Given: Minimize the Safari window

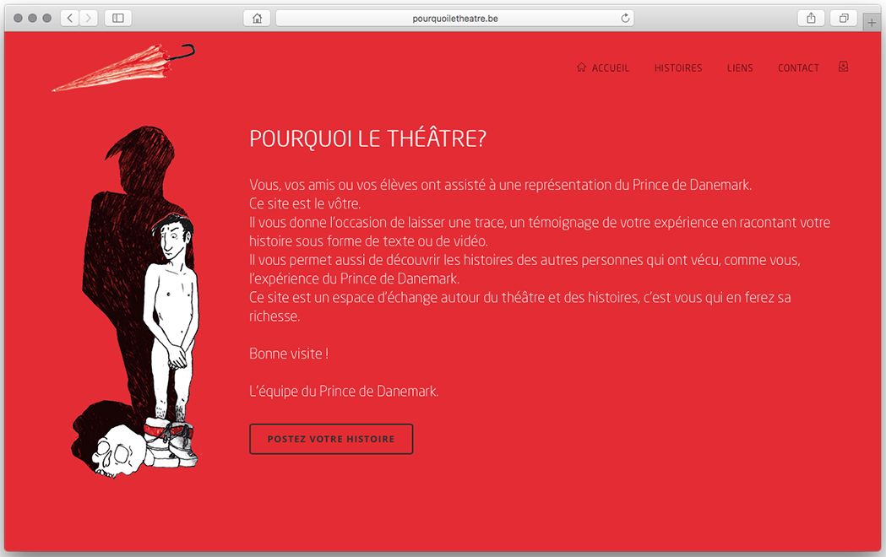Looking at the screenshot, I should tap(33, 18).
